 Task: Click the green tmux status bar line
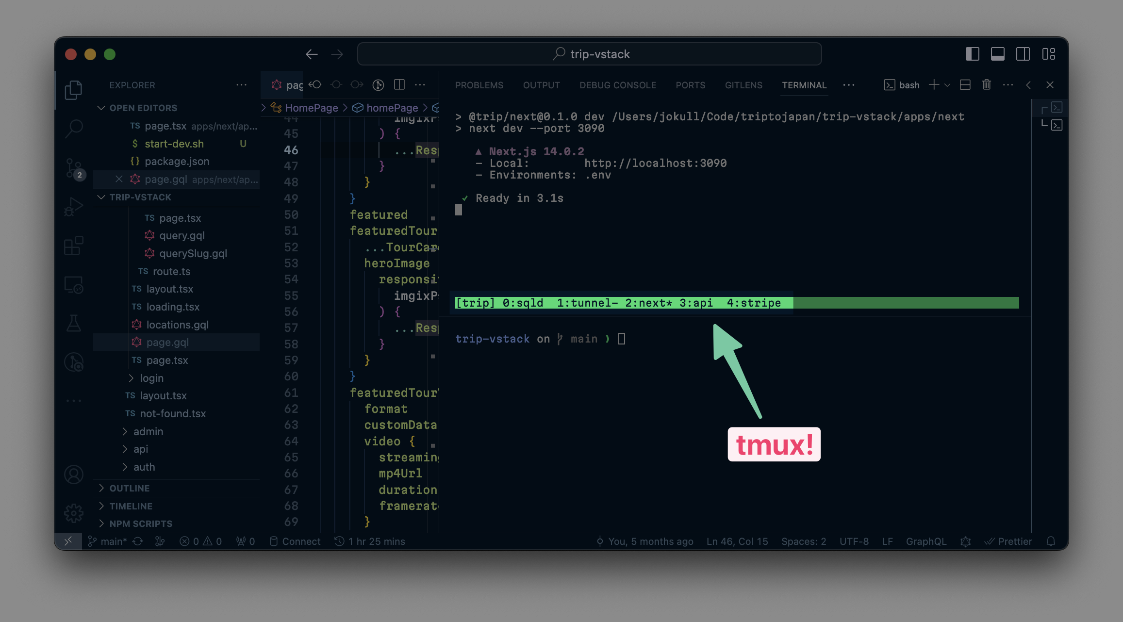621,302
